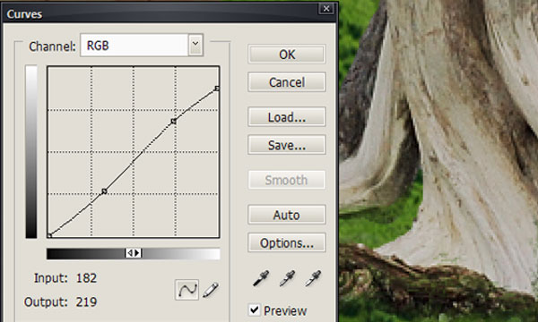
Task: Click the Cancel button
Action: [287, 82]
